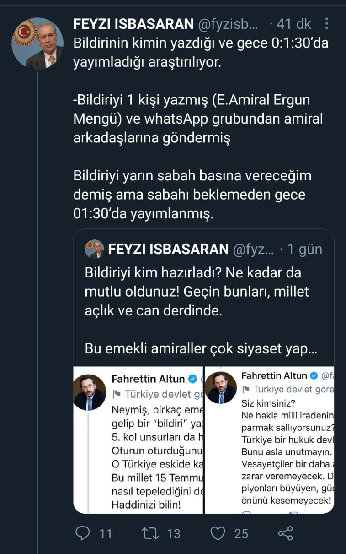Tap the retweet arrows icon

150,533
